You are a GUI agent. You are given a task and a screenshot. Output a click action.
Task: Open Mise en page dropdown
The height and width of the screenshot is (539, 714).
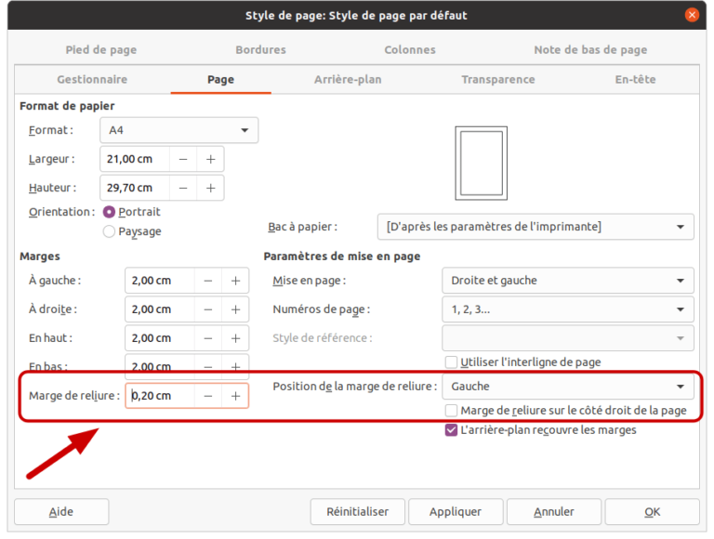(x=568, y=281)
